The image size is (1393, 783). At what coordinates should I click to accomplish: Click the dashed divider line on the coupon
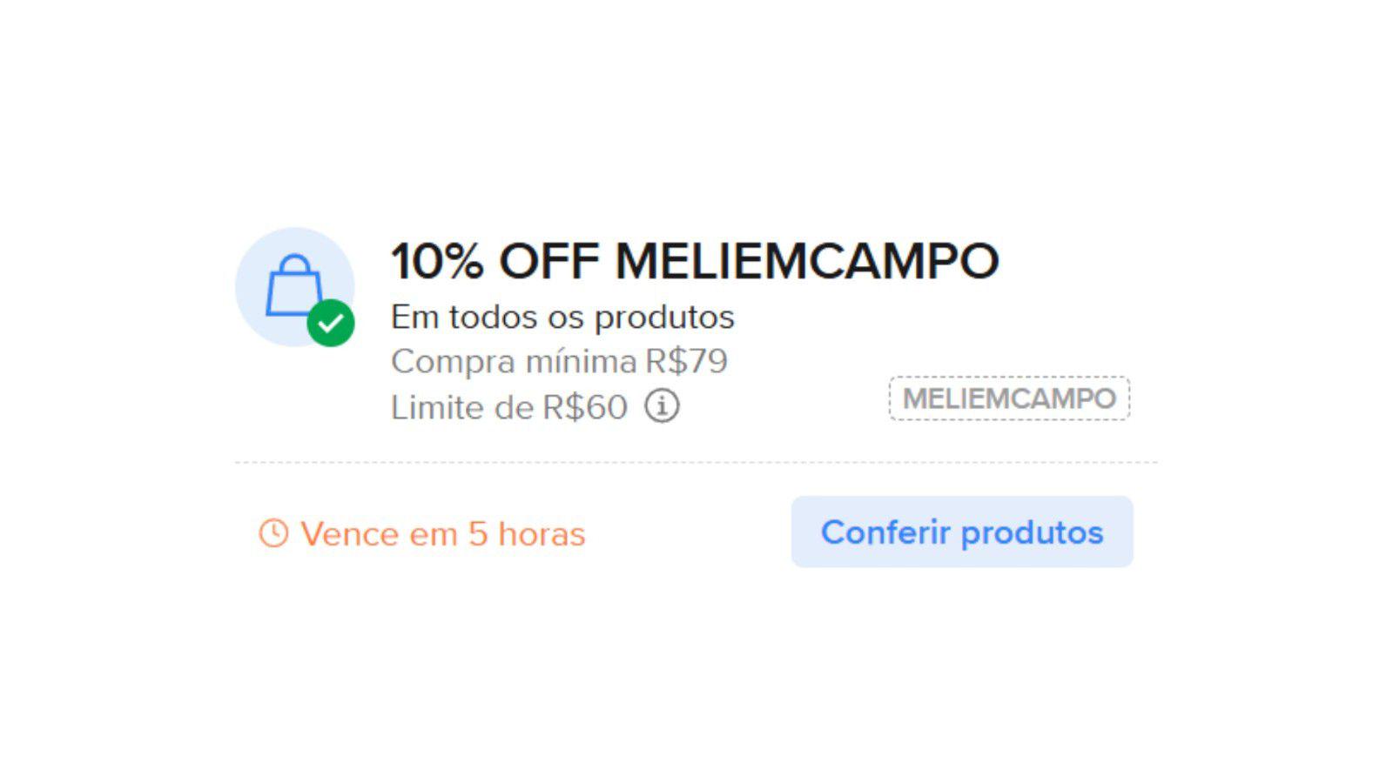pyautogui.click(x=696, y=463)
